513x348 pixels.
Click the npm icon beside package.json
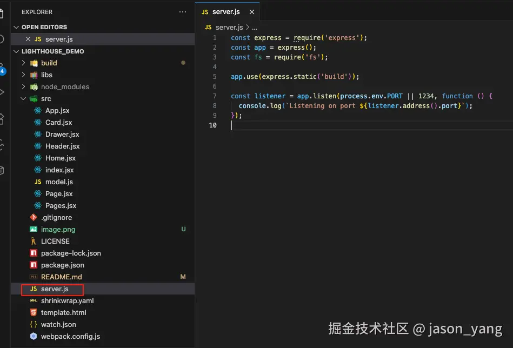(x=34, y=265)
